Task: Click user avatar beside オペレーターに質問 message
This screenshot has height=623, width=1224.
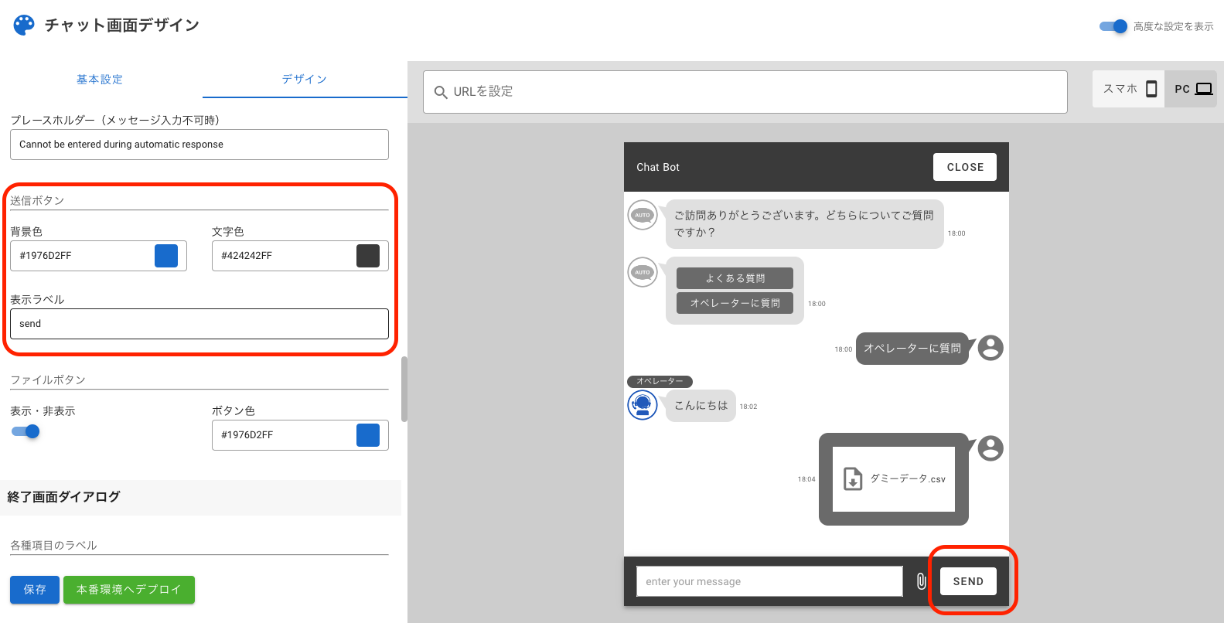Action: tap(990, 348)
